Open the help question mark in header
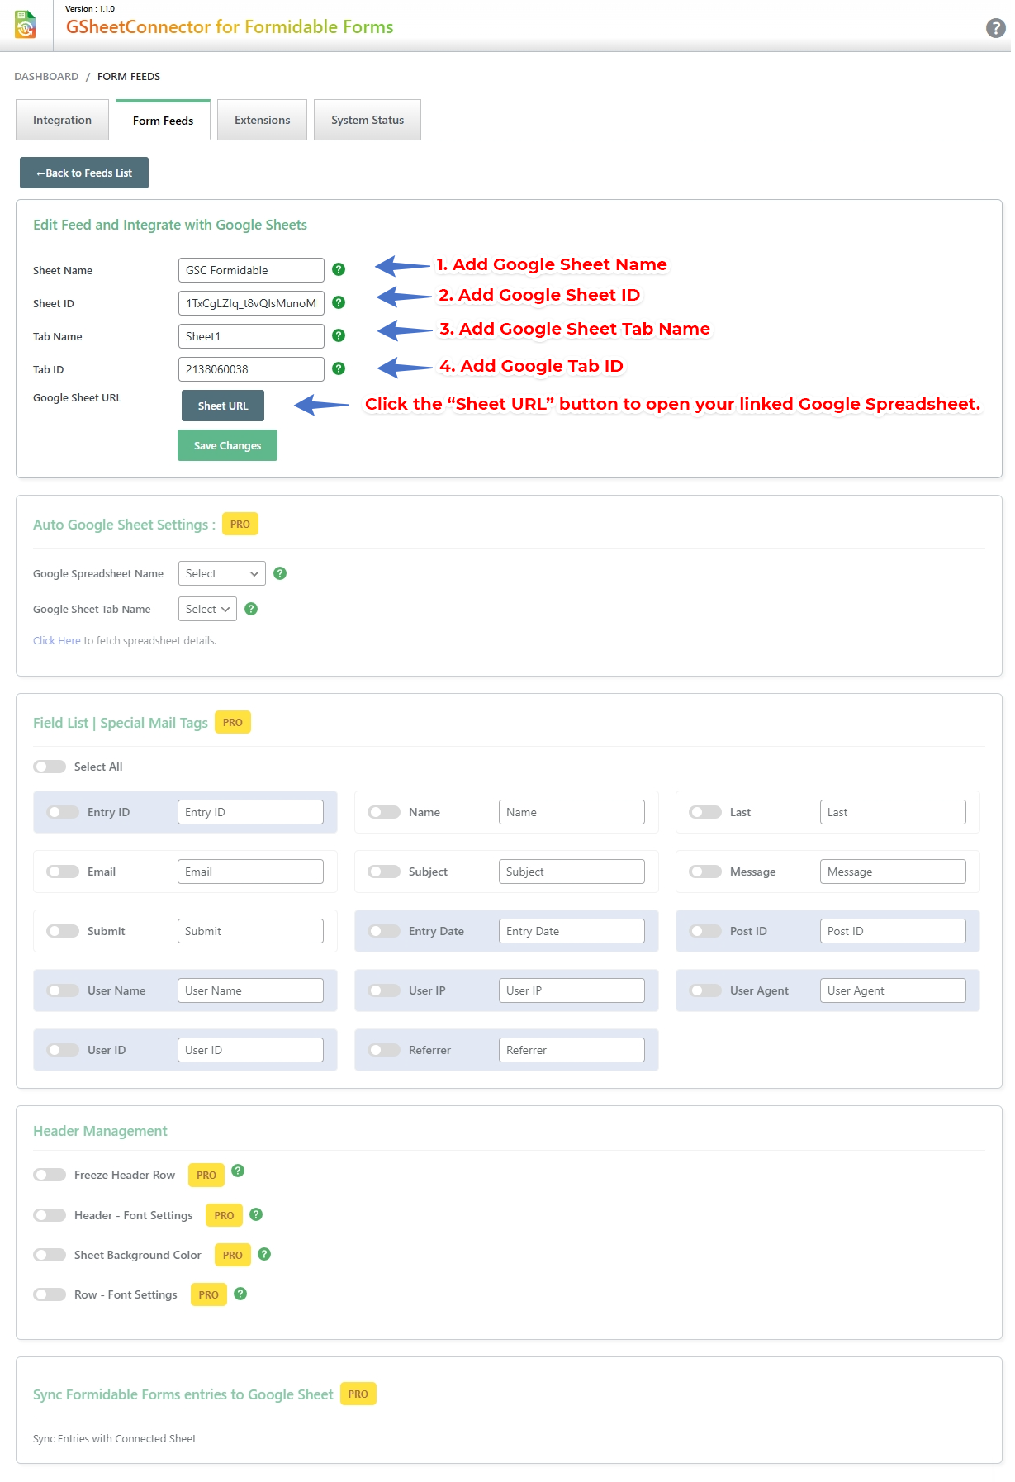This screenshot has height=1482, width=1015. point(995,28)
